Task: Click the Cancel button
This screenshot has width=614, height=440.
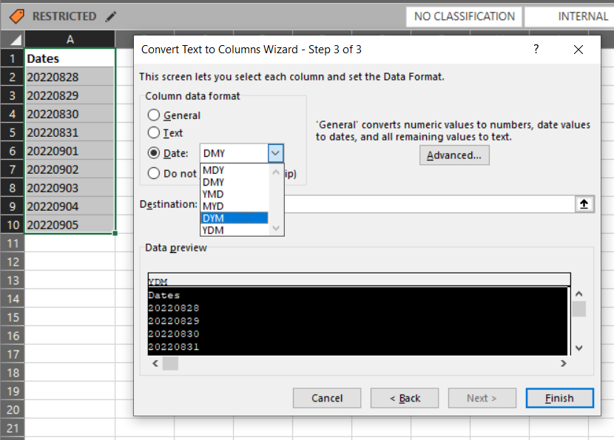Action: (x=327, y=398)
